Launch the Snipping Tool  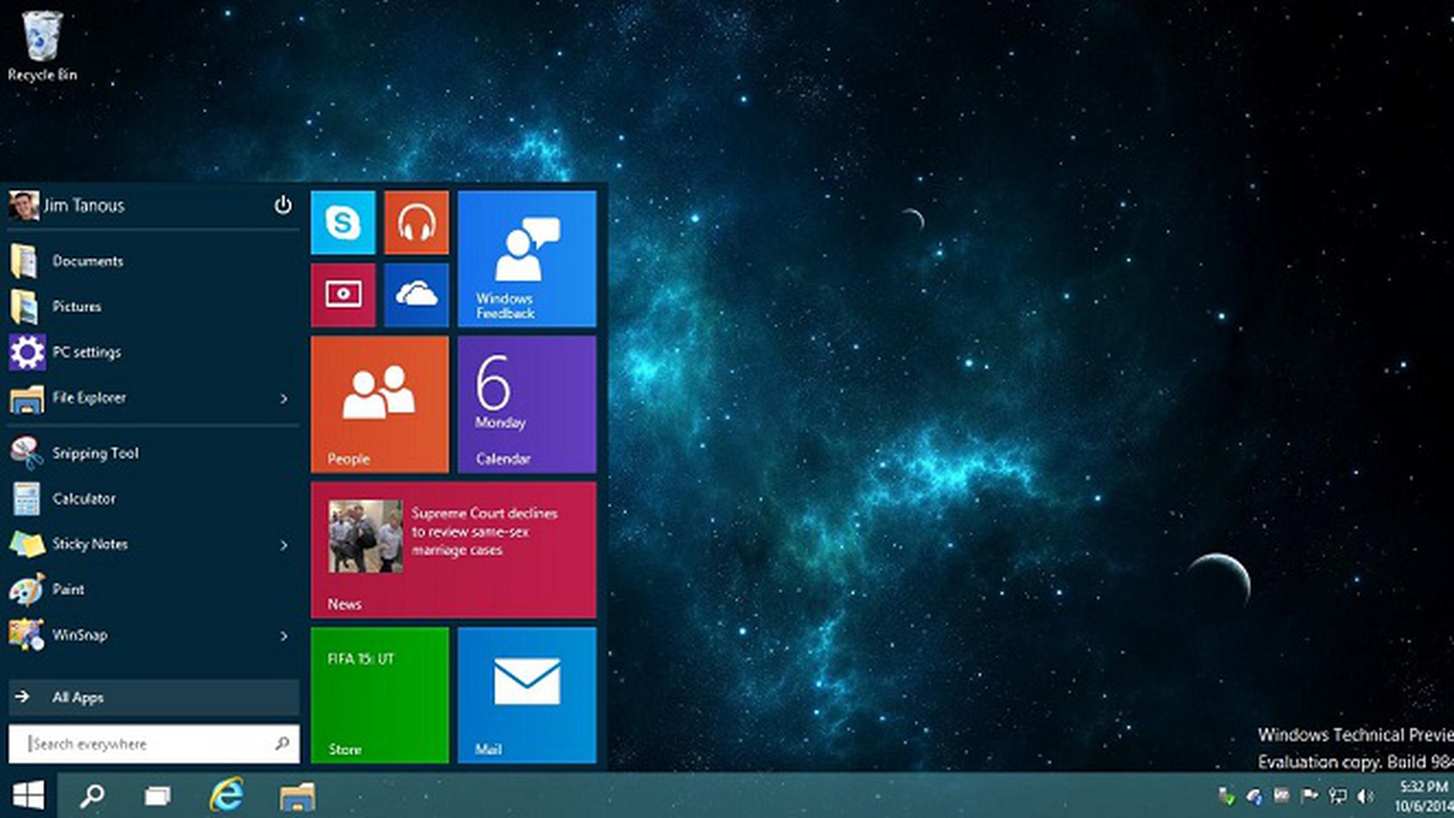click(95, 453)
